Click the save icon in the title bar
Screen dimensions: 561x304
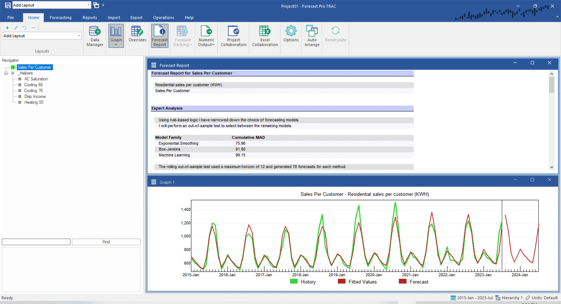8,5
